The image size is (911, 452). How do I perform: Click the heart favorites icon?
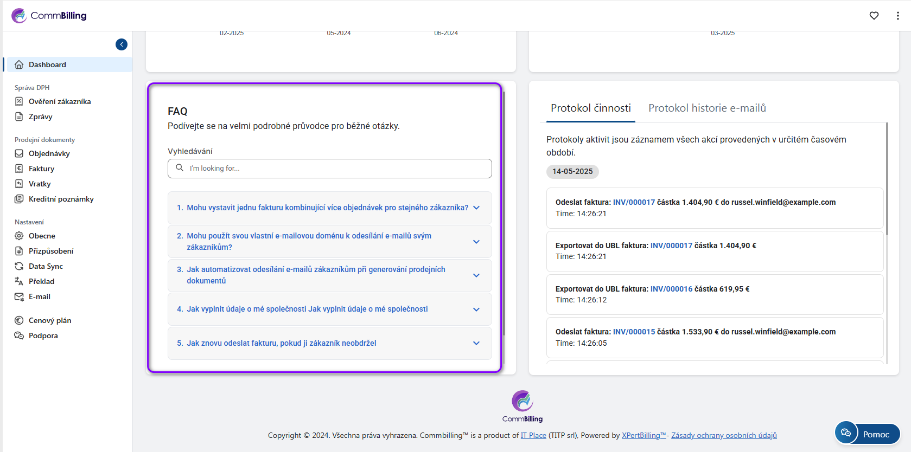click(x=874, y=16)
